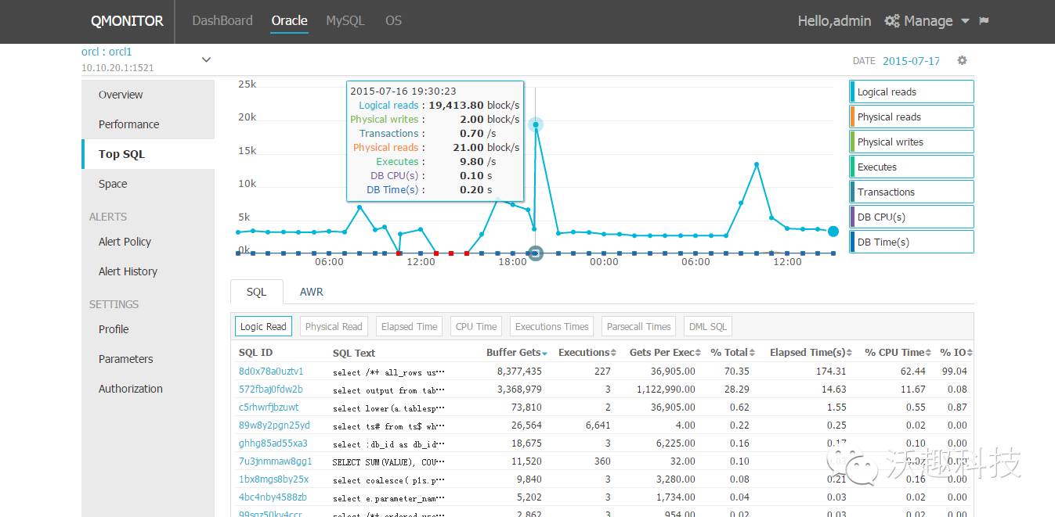The image size is (1055, 517).
Task: Open SQL ID 4bc4nby4588zb
Action: (273, 497)
